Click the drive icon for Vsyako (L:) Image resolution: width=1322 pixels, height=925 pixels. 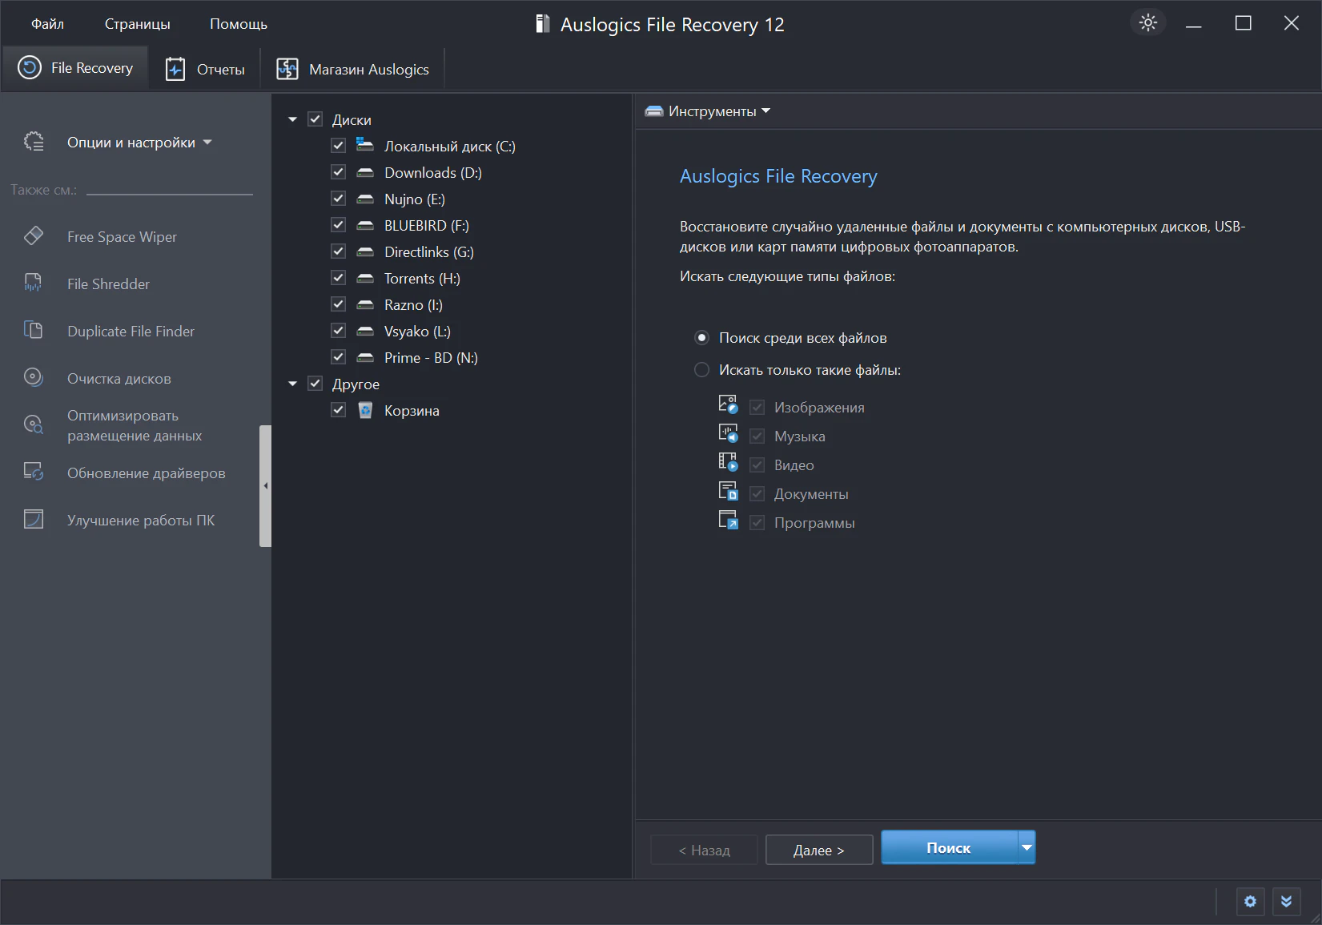click(365, 331)
